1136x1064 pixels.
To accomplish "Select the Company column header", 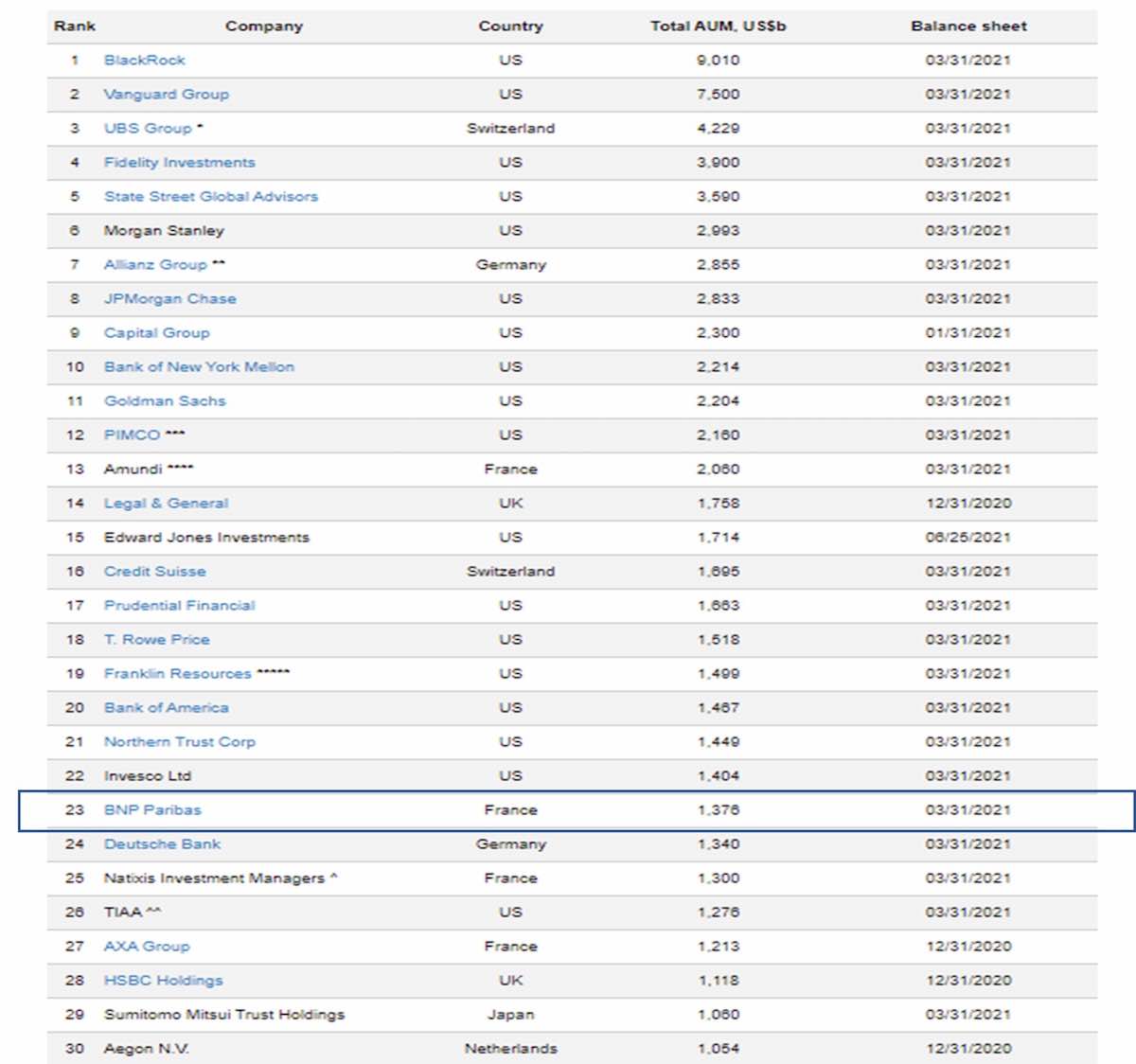I will point(264,26).
